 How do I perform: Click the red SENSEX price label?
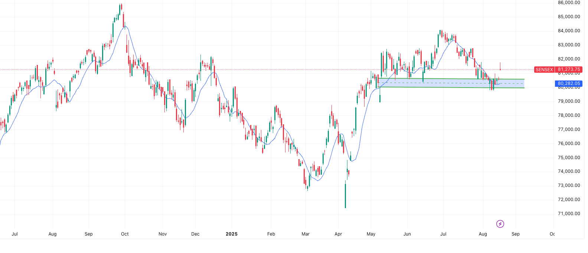544,69
